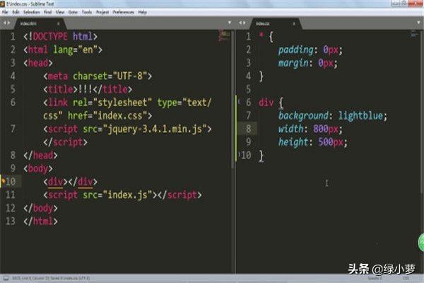Click the opening '<body>' tag
424x283 pixels.
(38, 168)
